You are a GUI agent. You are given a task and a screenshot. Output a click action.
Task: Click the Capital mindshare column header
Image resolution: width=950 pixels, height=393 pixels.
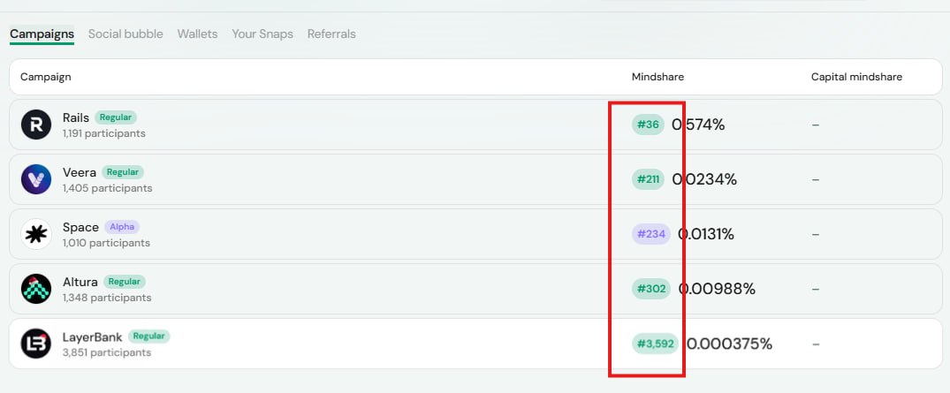pyautogui.click(x=856, y=77)
